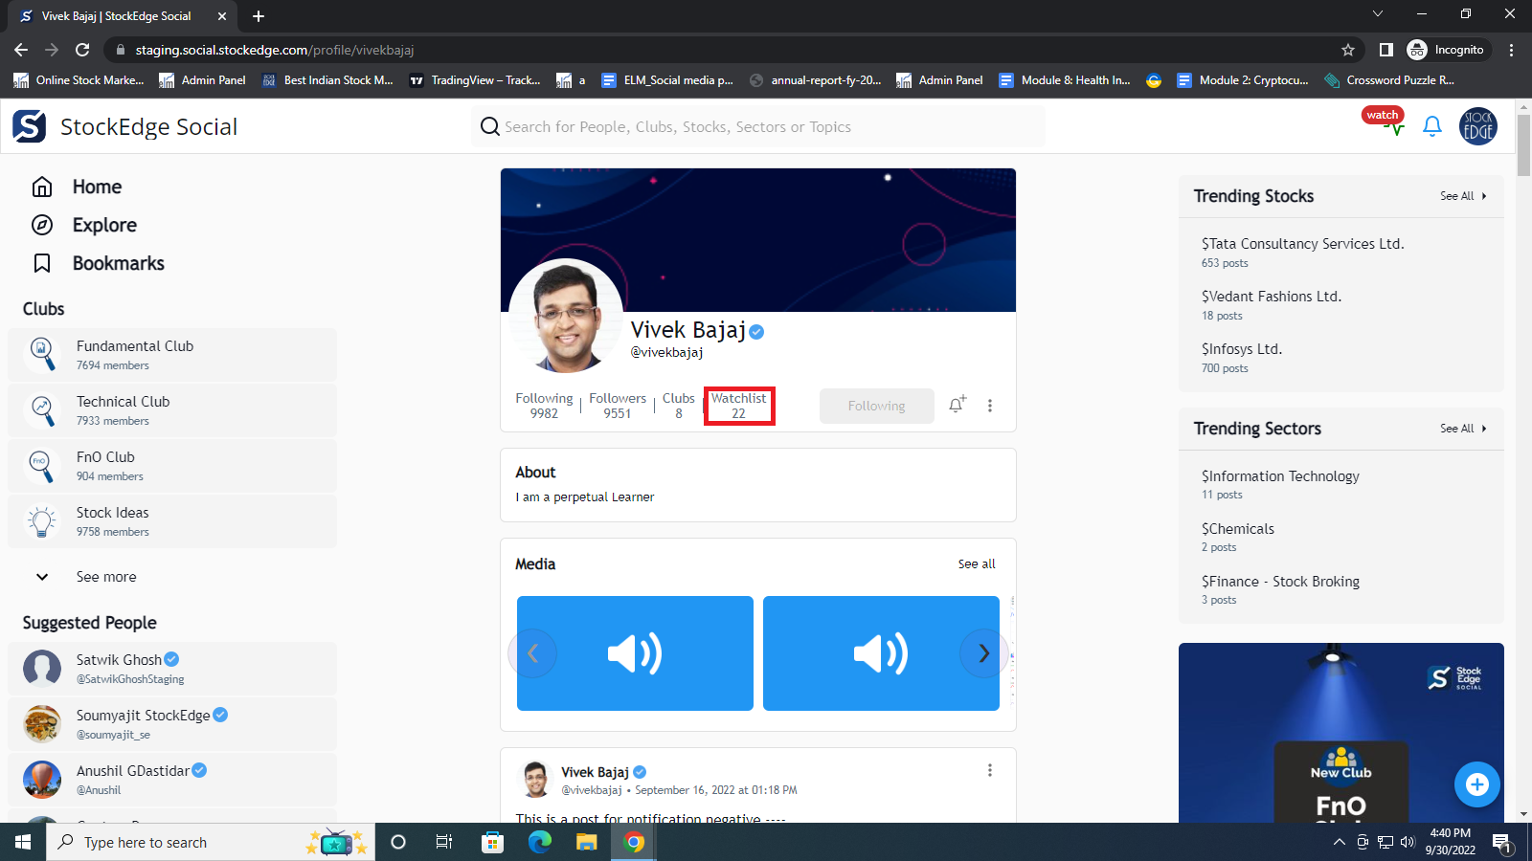This screenshot has width=1532, height=861.
Task: Open Vivek Bajaj's Watchlist count
Action: tap(738, 406)
